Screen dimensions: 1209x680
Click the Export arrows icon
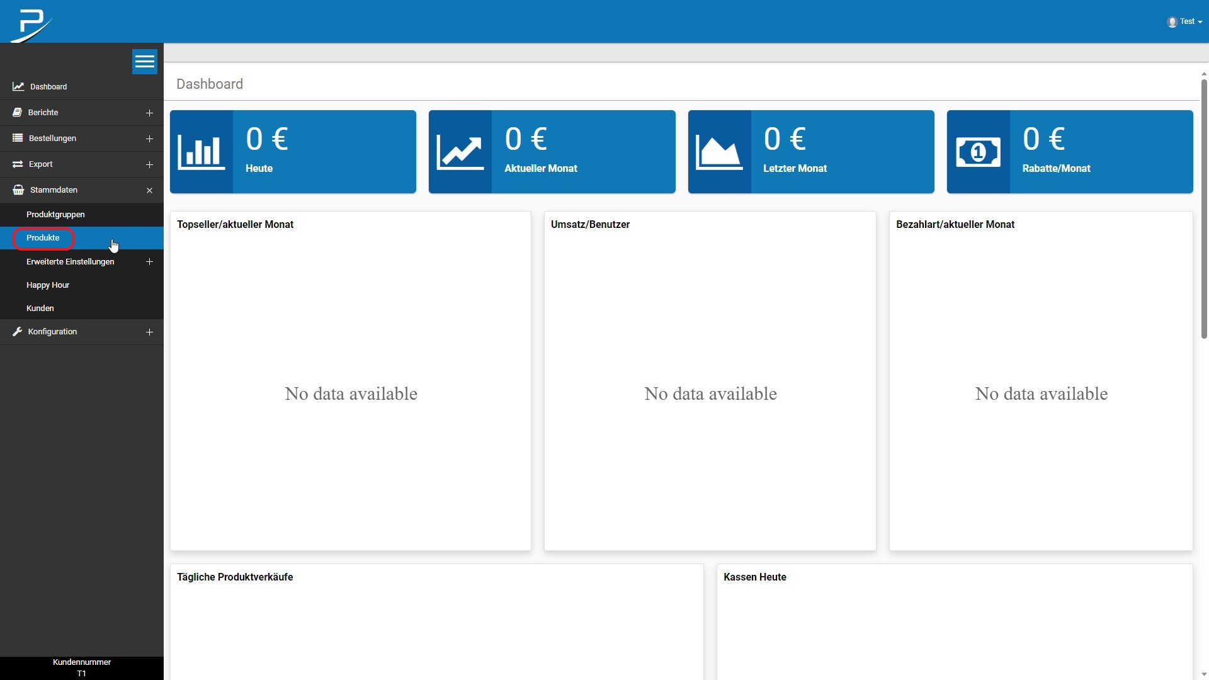(x=18, y=164)
